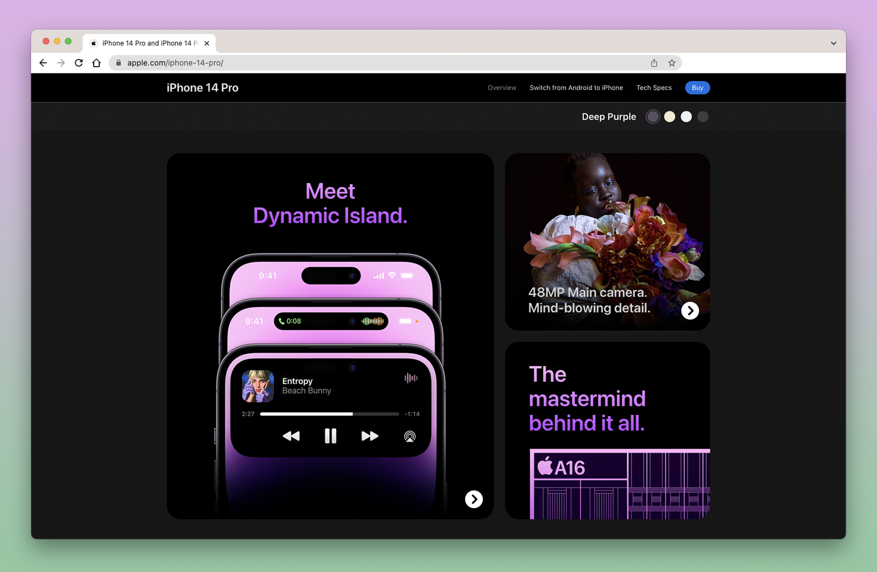Image resolution: width=877 pixels, height=572 pixels.
Task: Choose the Silver color swatch
Action: (x=686, y=117)
